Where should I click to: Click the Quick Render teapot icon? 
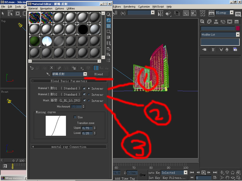tap(238, 14)
